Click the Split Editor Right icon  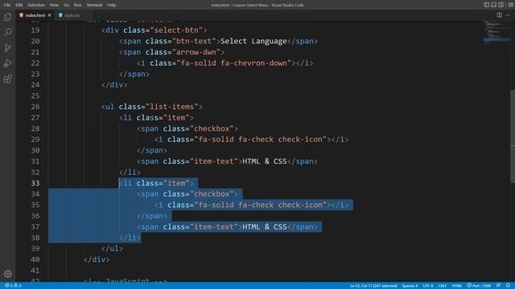(499, 15)
